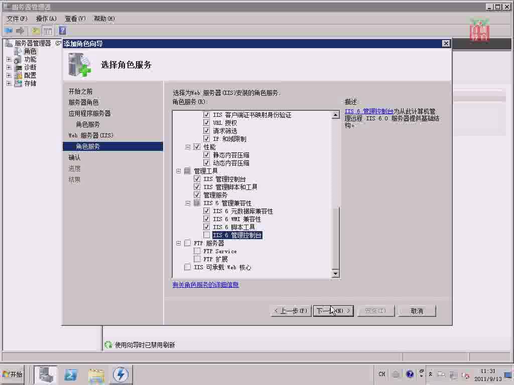The width and height of the screenshot is (514, 385).
Task: Open the 文件(F) menu
Action: [x=17, y=19]
